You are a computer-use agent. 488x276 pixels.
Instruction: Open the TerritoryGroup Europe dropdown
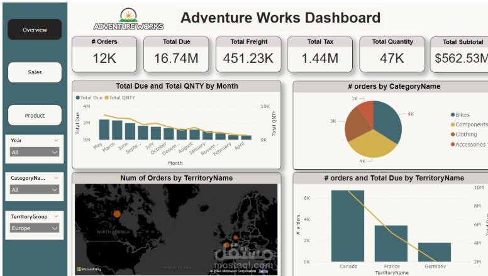tap(34, 228)
